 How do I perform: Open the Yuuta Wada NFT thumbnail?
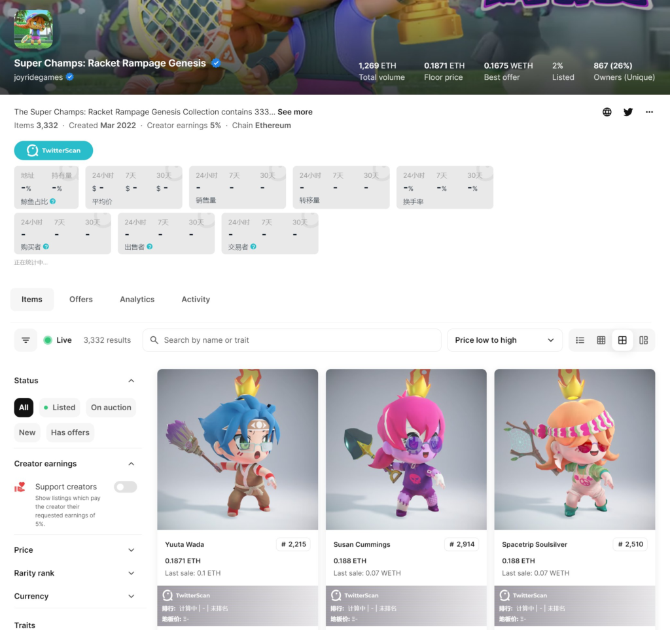pos(238,449)
